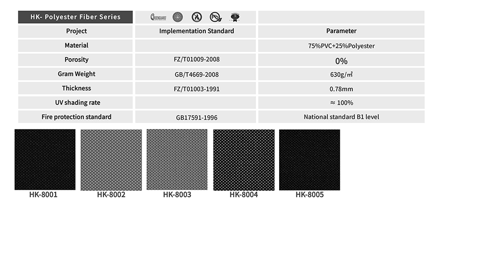The height and width of the screenshot is (271, 482).
Task: Select the HK-8002 fabric swatch
Action: click(x=111, y=160)
